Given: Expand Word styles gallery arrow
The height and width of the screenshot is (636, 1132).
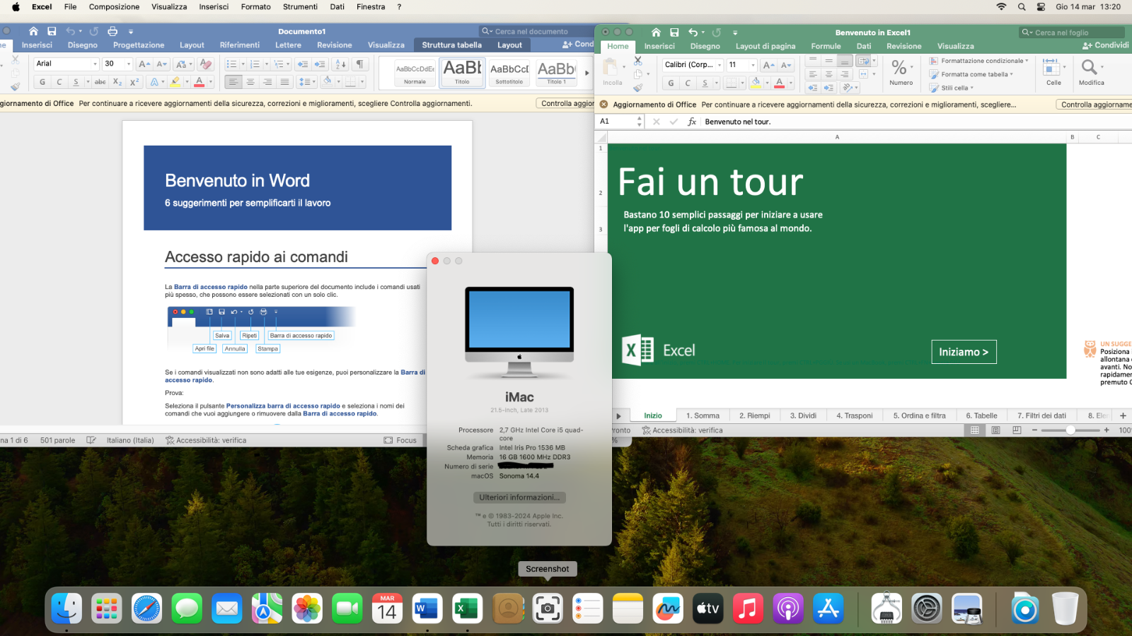Looking at the screenshot, I should pyautogui.click(x=587, y=72).
